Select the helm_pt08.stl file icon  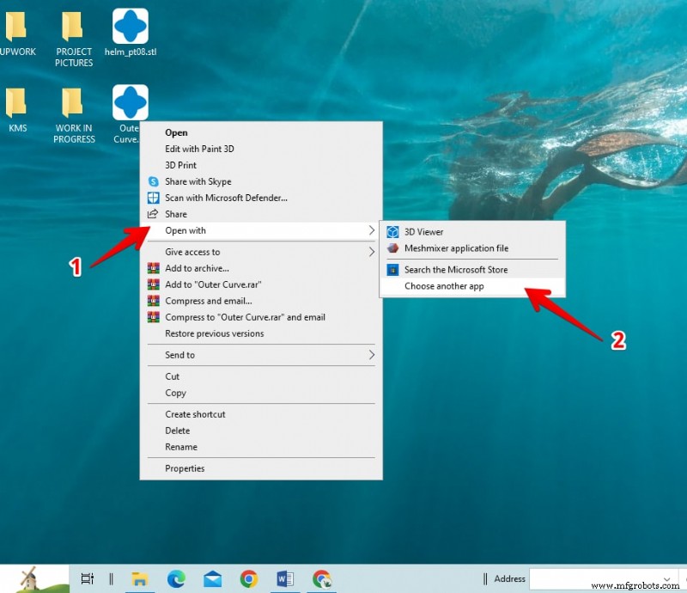point(131,27)
